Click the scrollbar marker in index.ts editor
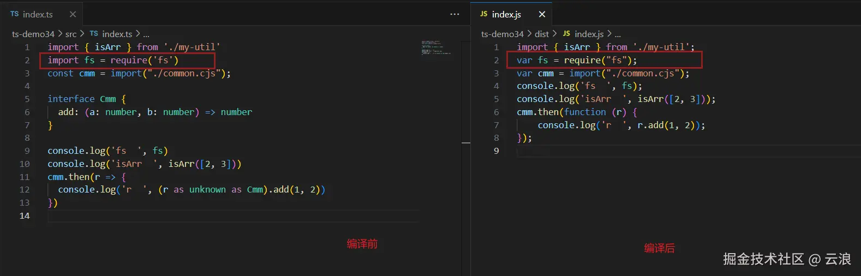Image resolution: width=861 pixels, height=276 pixels. pos(466,142)
